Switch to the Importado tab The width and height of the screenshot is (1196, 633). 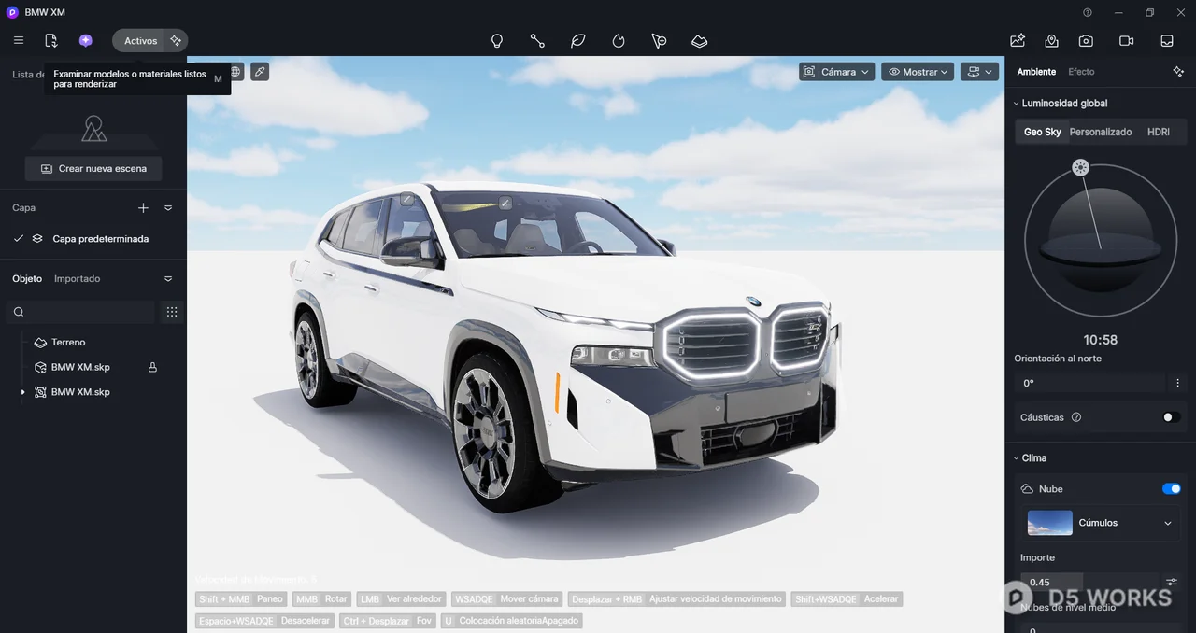77,279
